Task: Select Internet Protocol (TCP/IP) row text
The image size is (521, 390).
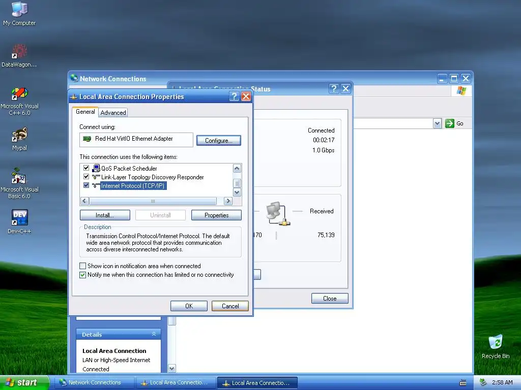Action: tap(133, 186)
